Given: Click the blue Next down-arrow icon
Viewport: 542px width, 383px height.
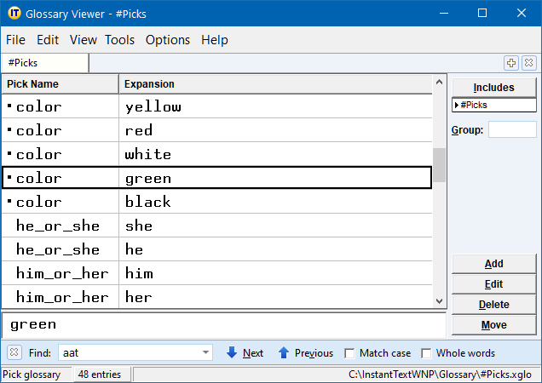Looking at the screenshot, I should click(x=232, y=352).
